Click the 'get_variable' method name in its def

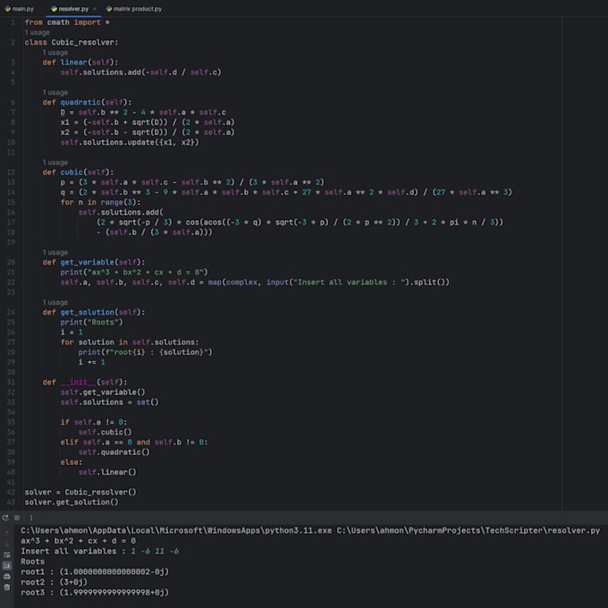88,262
